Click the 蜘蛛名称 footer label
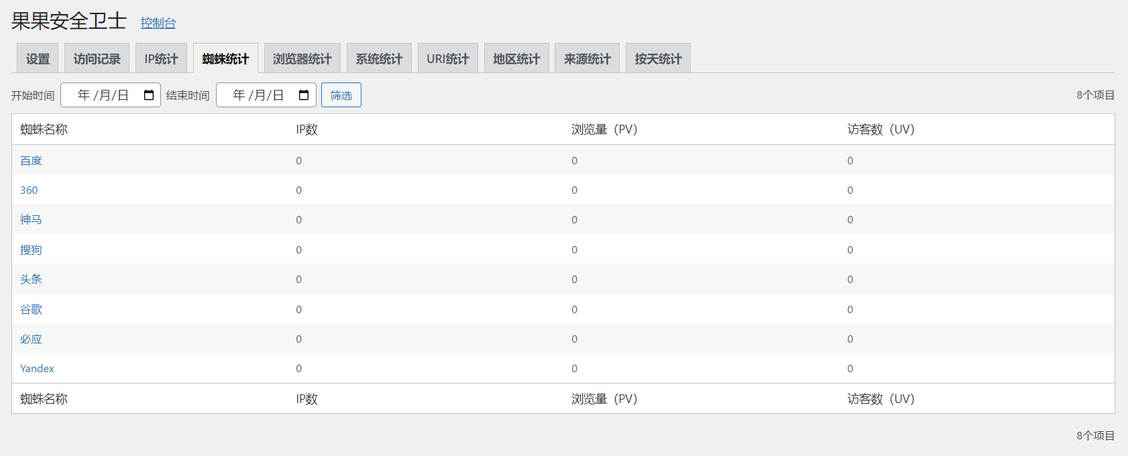Screen dimensions: 1128x456 point(44,399)
